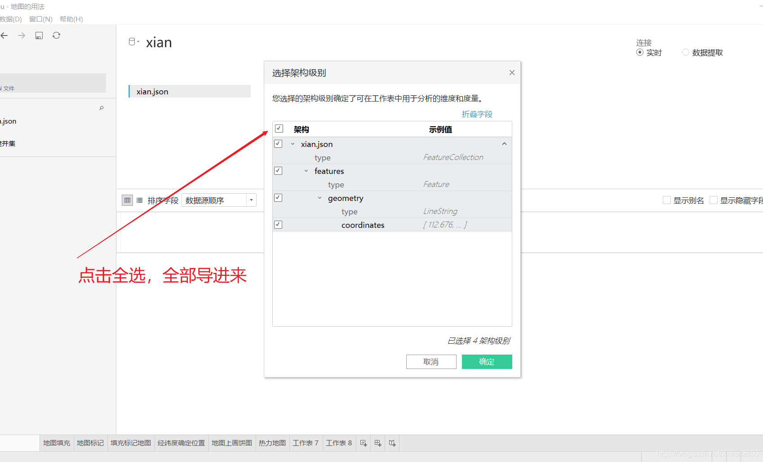763x462 pixels.
Task: Uncheck the features schema checkbox
Action: pos(278,171)
